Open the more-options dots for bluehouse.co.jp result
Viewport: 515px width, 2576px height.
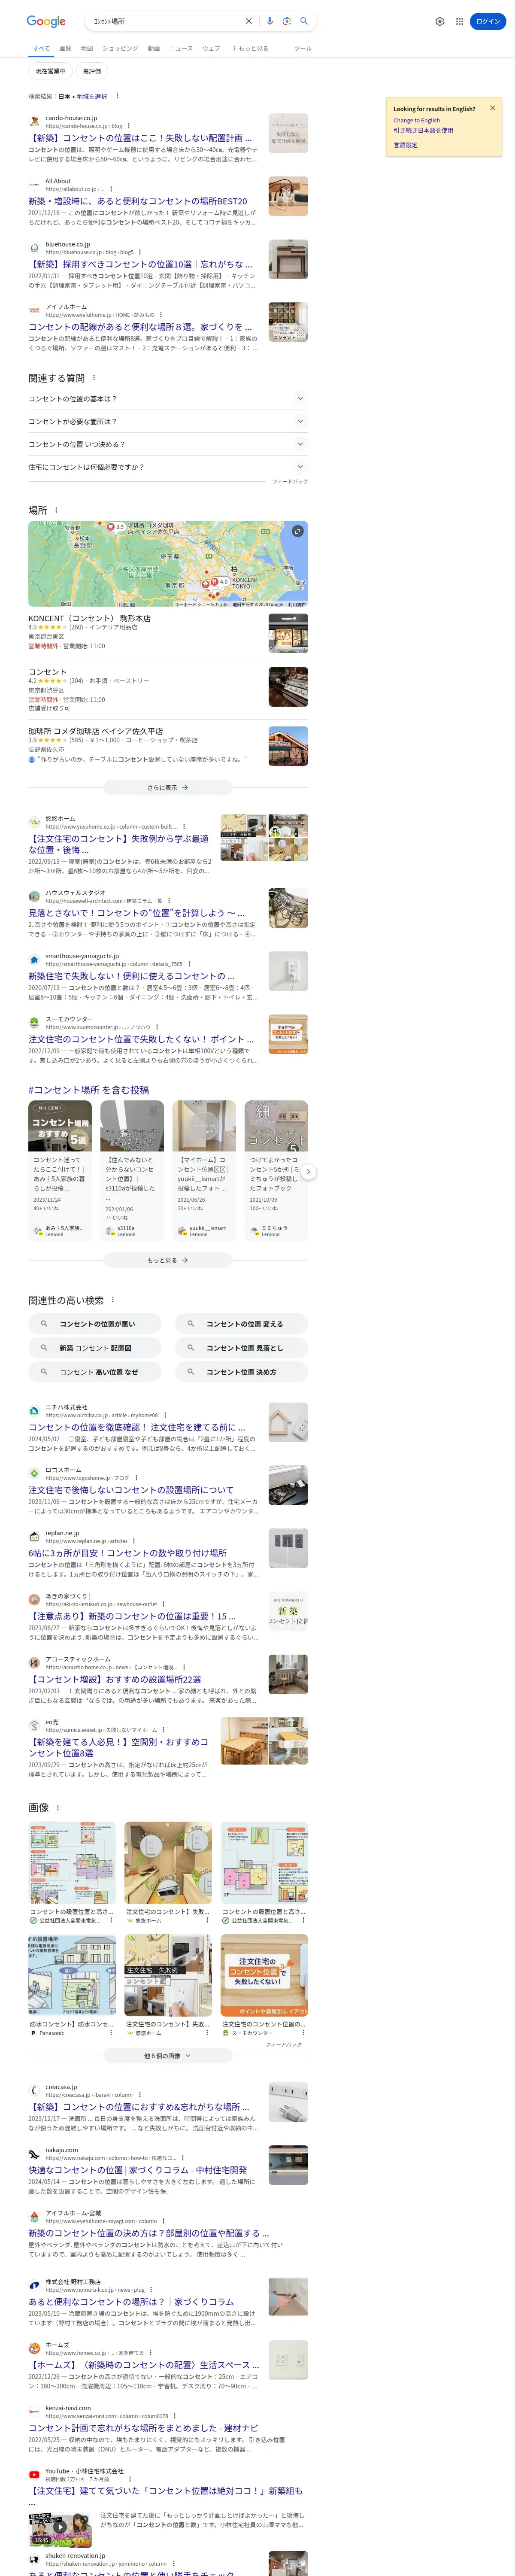coord(139,252)
